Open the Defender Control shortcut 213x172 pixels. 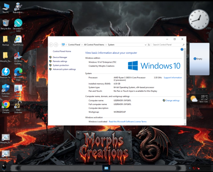pos(6,91)
